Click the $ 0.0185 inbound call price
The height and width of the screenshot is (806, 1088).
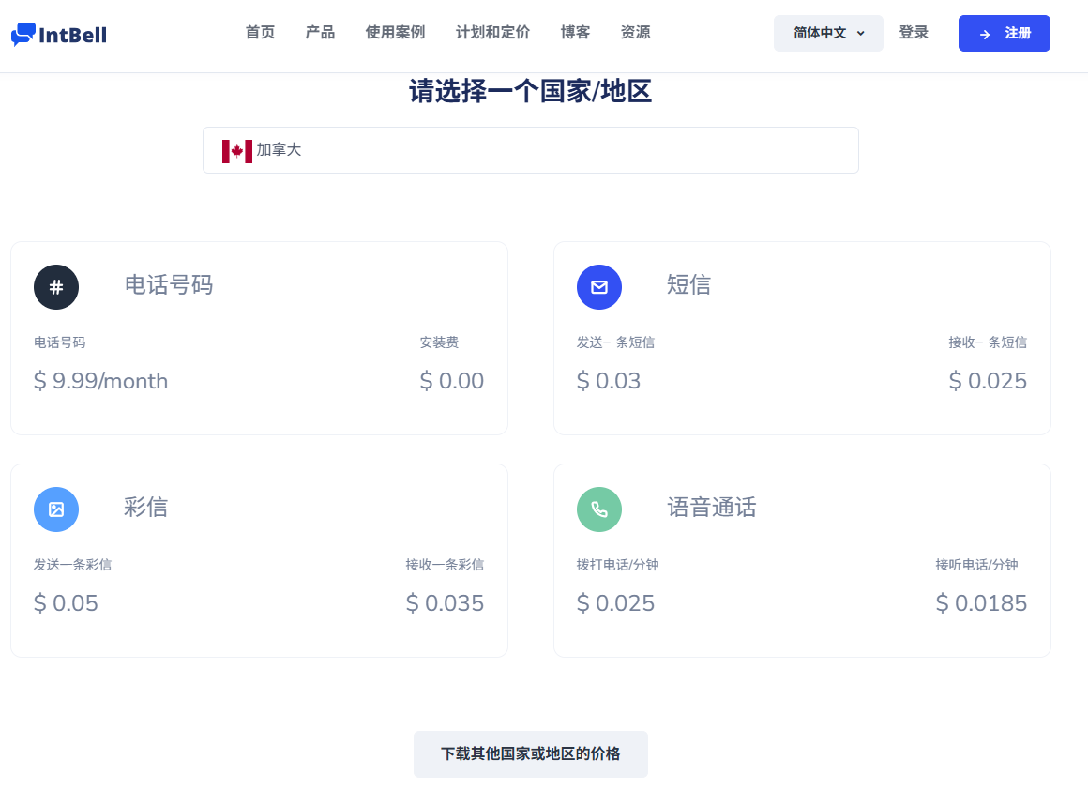pyautogui.click(x=981, y=602)
